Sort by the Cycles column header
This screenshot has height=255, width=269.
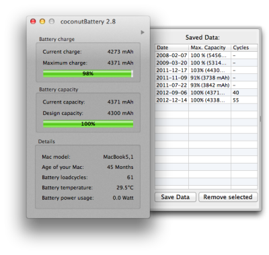coord(244,48)
